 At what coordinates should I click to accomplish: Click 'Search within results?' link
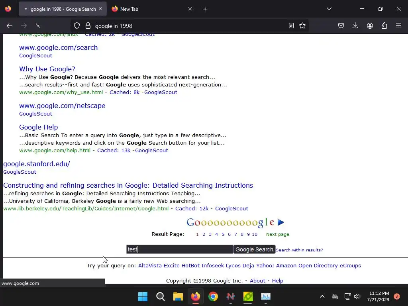coord(299,250)
